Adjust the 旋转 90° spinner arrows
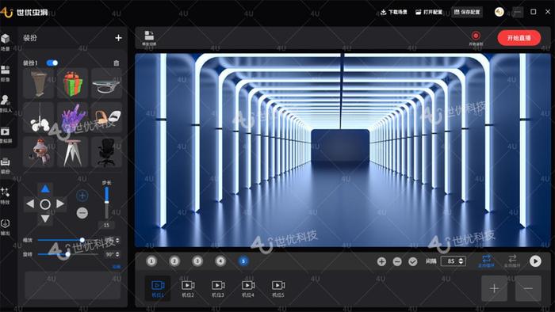 coord(117,254)
